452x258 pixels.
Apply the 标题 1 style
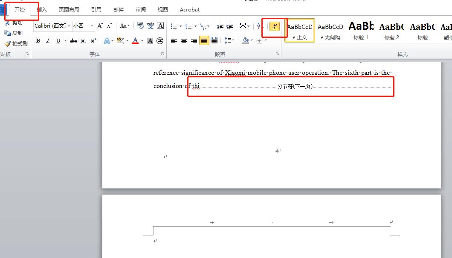point(361,31)
